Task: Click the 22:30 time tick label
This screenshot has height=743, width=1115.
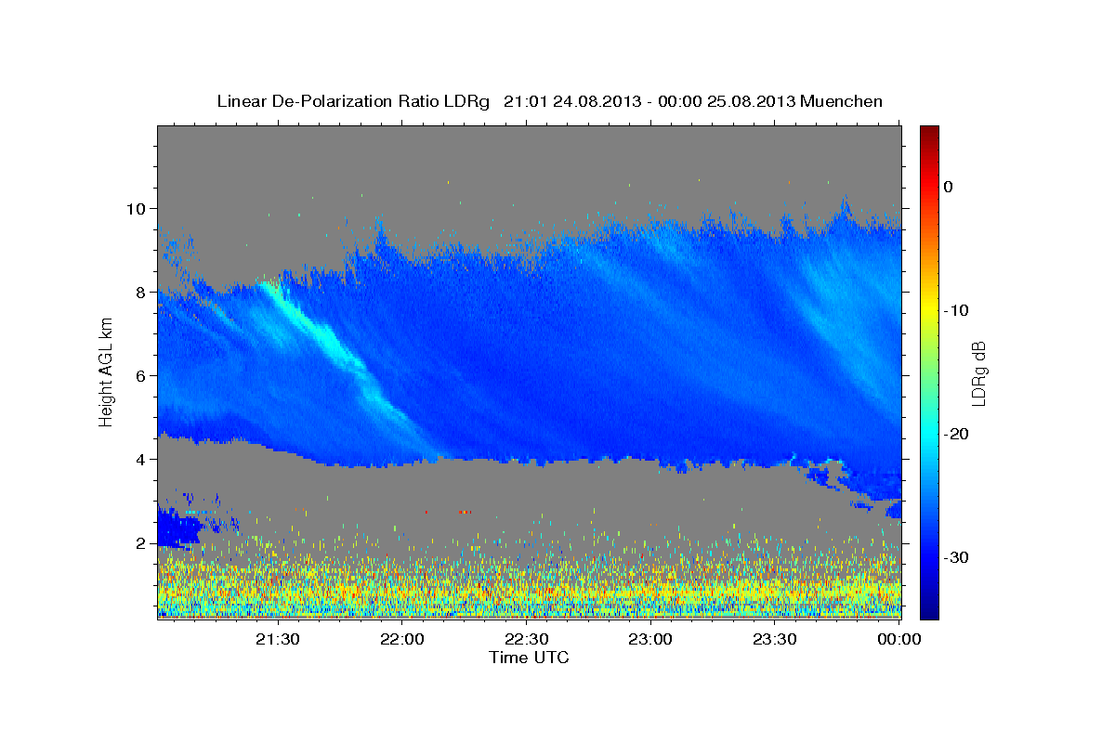Action: (527, 640)
